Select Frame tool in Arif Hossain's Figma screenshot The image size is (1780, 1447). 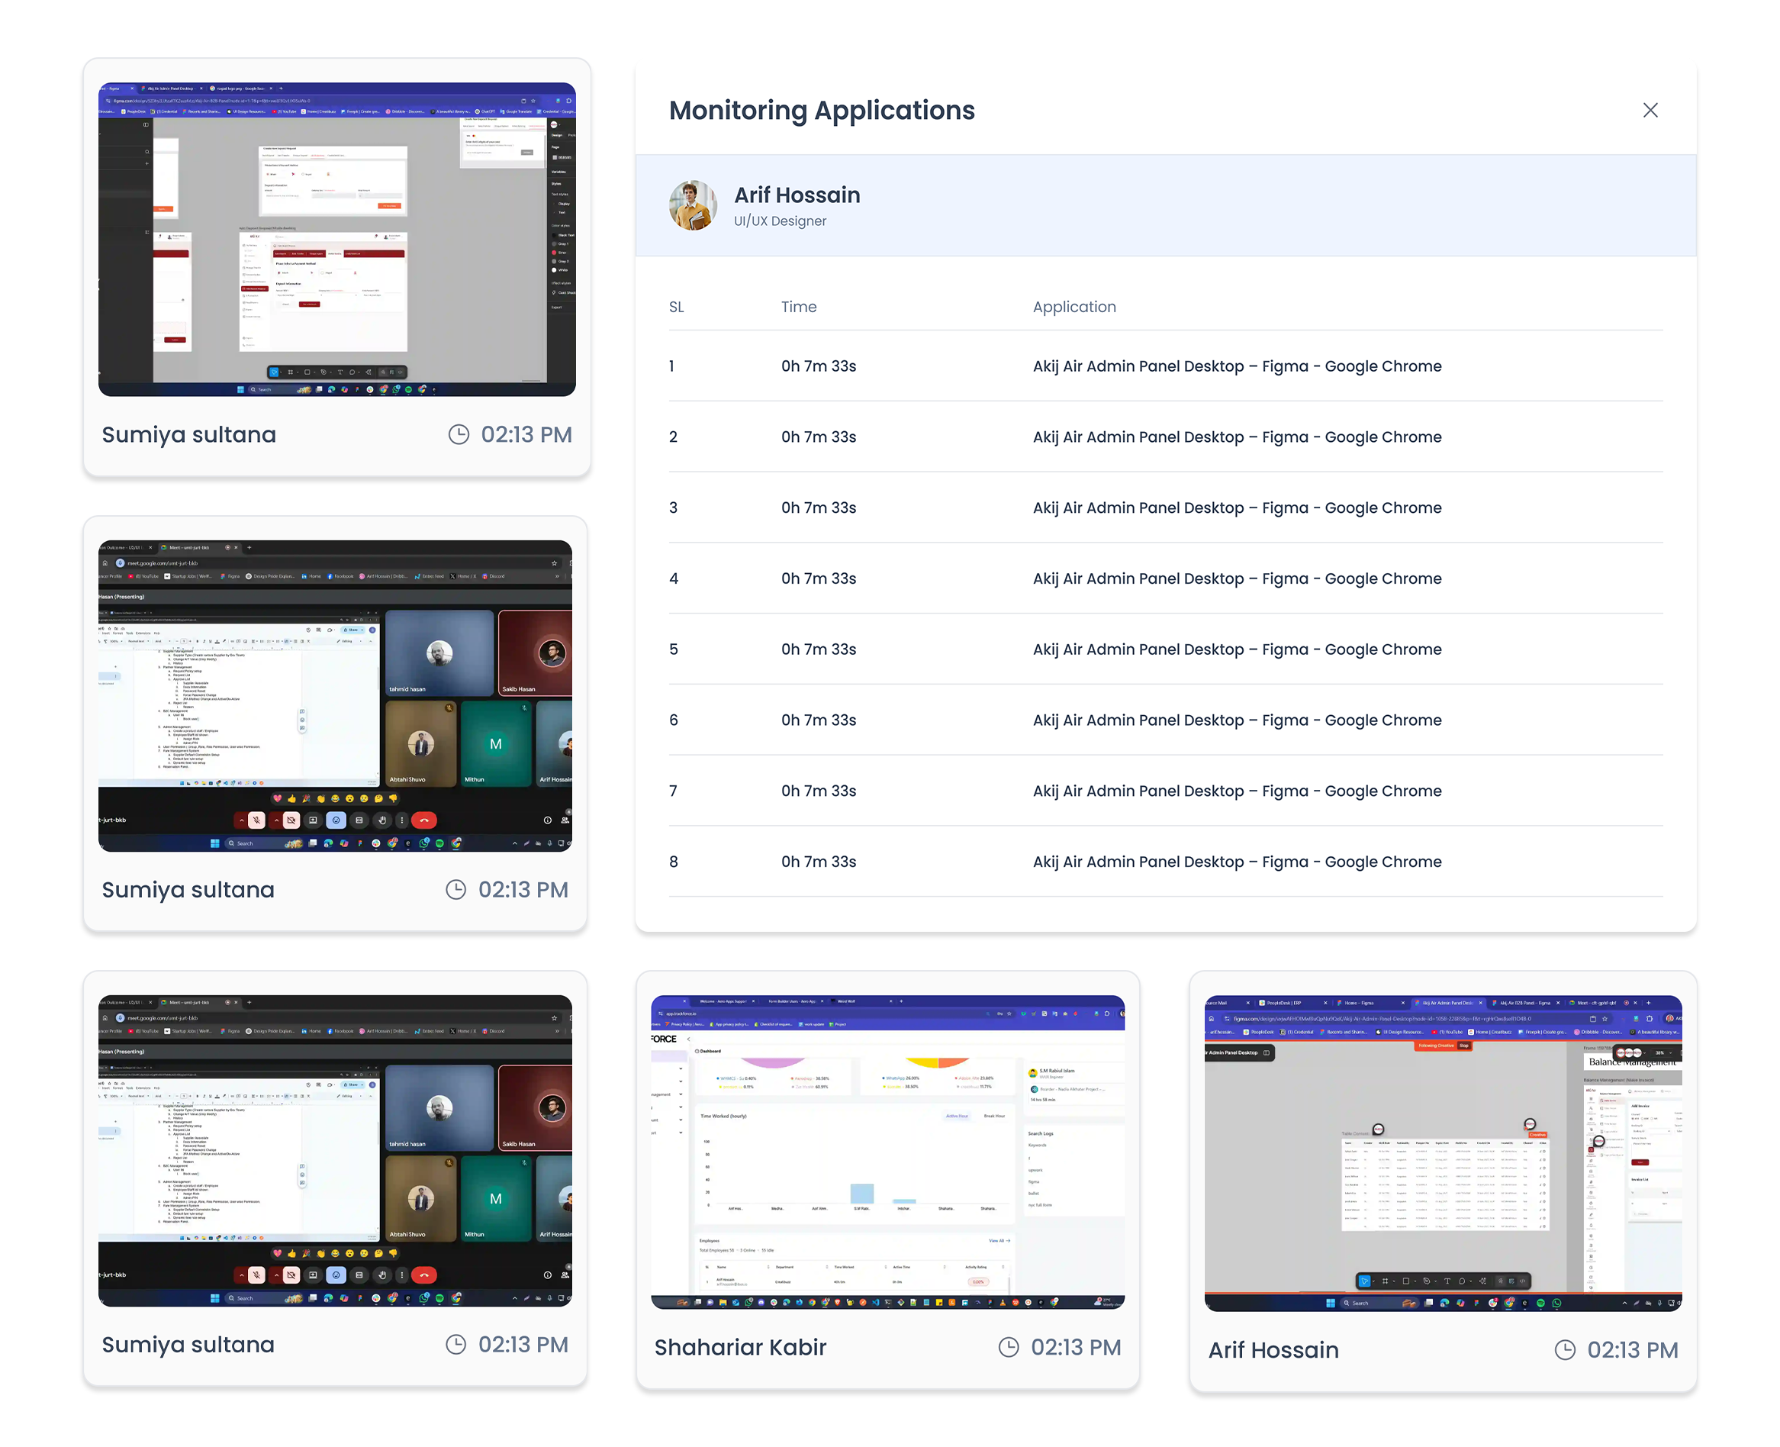[x=1385, y=1281]
